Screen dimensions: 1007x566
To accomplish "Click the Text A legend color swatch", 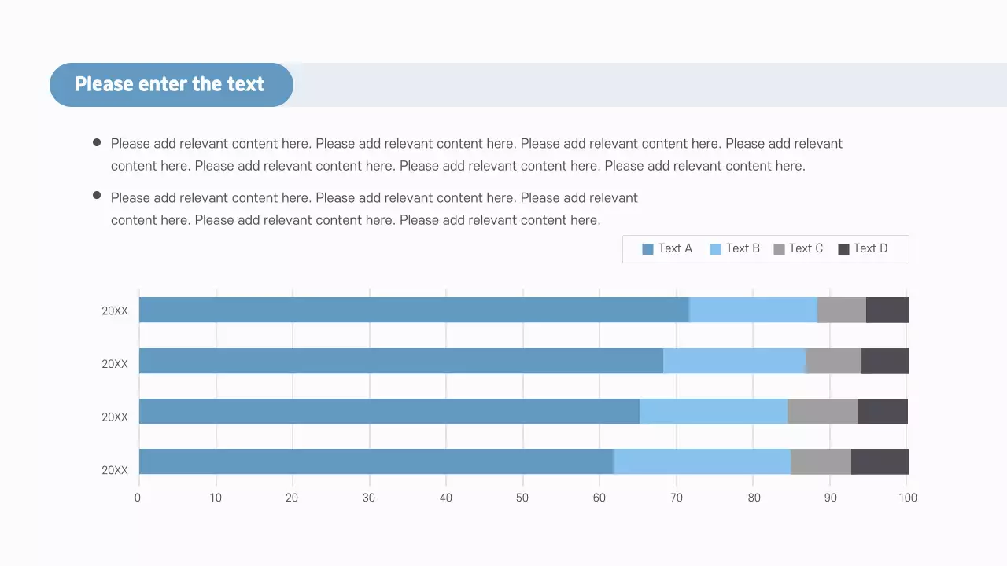I will click(647, 249).
